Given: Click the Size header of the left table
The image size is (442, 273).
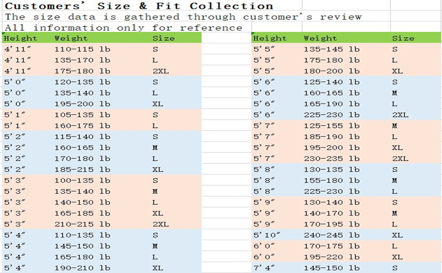Looking at the screenshot, I should pyautogui.click(x=164, y=38).
